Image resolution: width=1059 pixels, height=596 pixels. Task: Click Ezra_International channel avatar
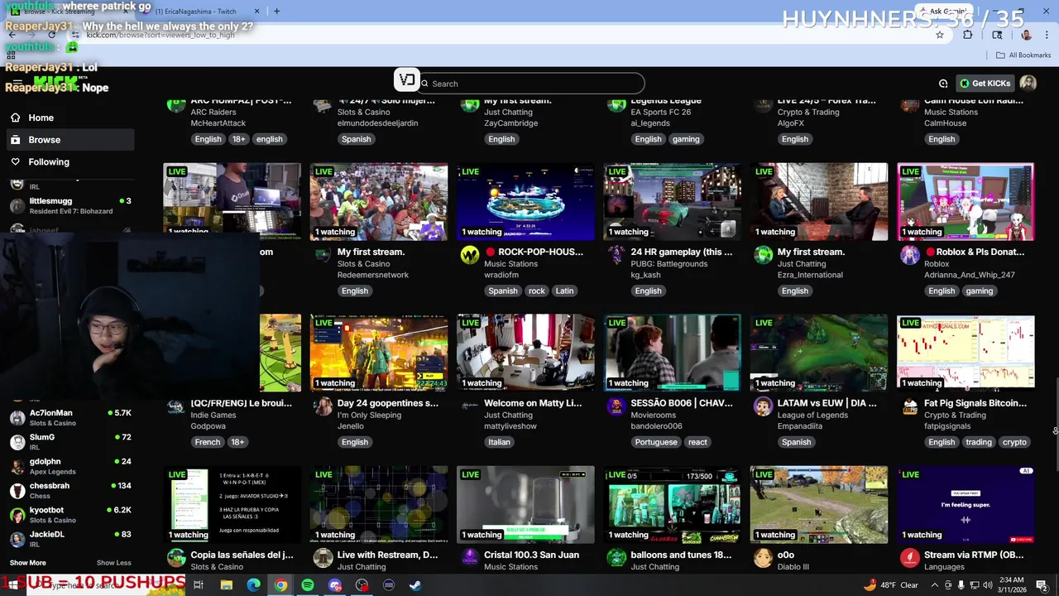(x=763, y=255)
